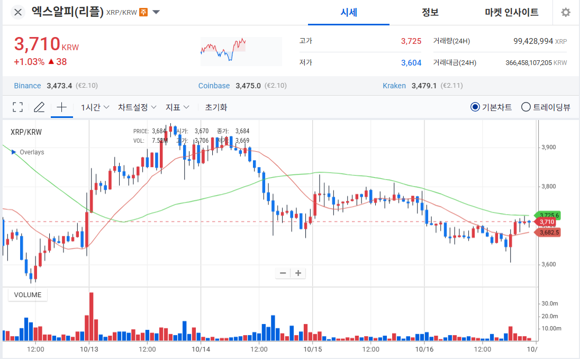Open the 1시간 interval dropdown
Viewport: 580px width, 359px height.
coord(95,107)
